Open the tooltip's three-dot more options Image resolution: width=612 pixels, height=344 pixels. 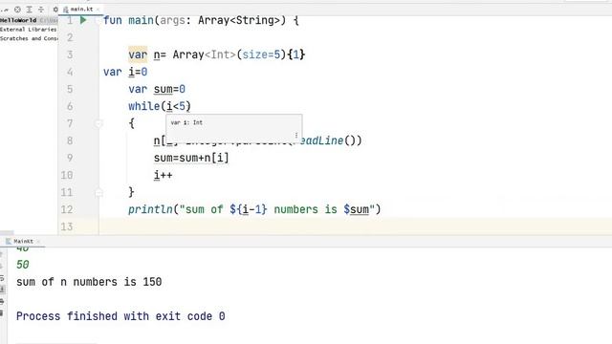(296, 136)
